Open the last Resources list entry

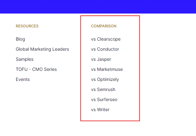point(23,79)
